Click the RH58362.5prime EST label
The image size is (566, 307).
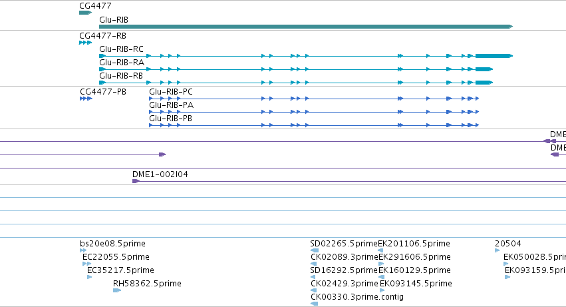coord(147,284)
